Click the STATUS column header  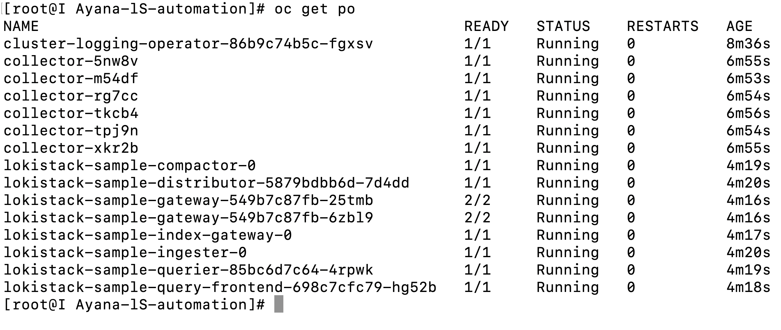pos(563,26)
